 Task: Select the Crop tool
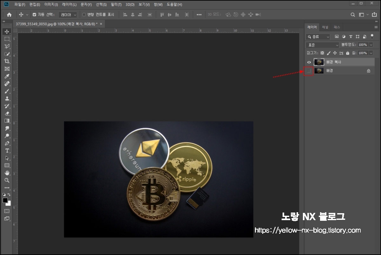pyautogui.click(x=7, y=61)
